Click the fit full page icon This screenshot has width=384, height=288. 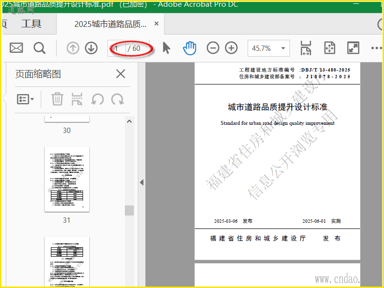coord(329,48)
